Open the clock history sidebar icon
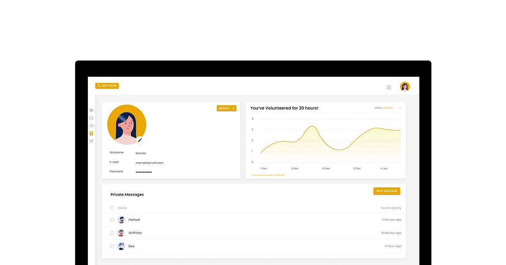506x265 pixels. pos(91,118)
